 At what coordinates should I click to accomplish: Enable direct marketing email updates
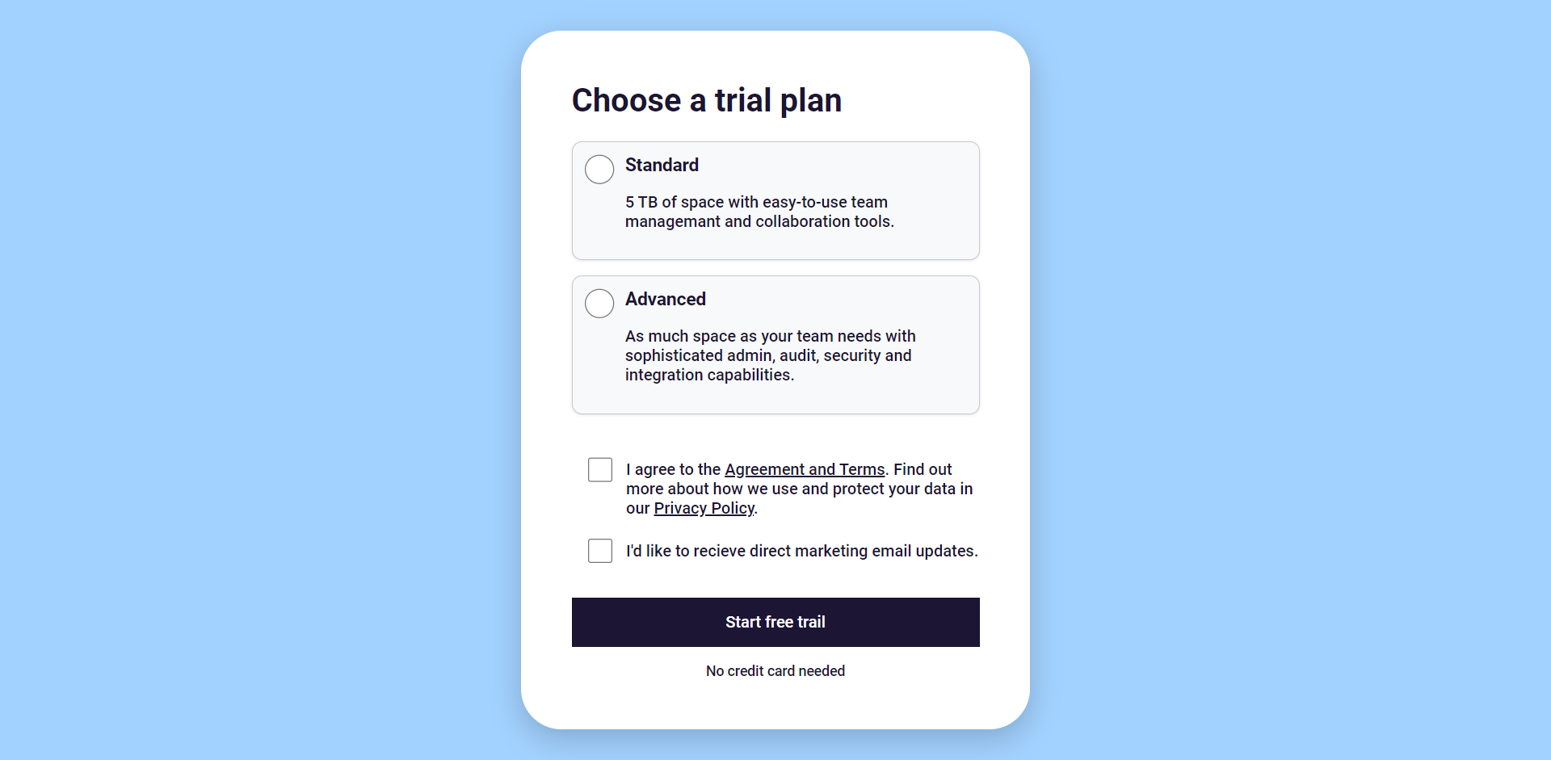tap(599, 551)
